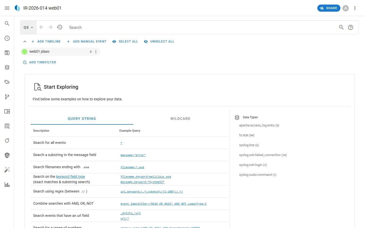The image size is (365, 228).
Task: Click the Share button
Action: [328, 8]
